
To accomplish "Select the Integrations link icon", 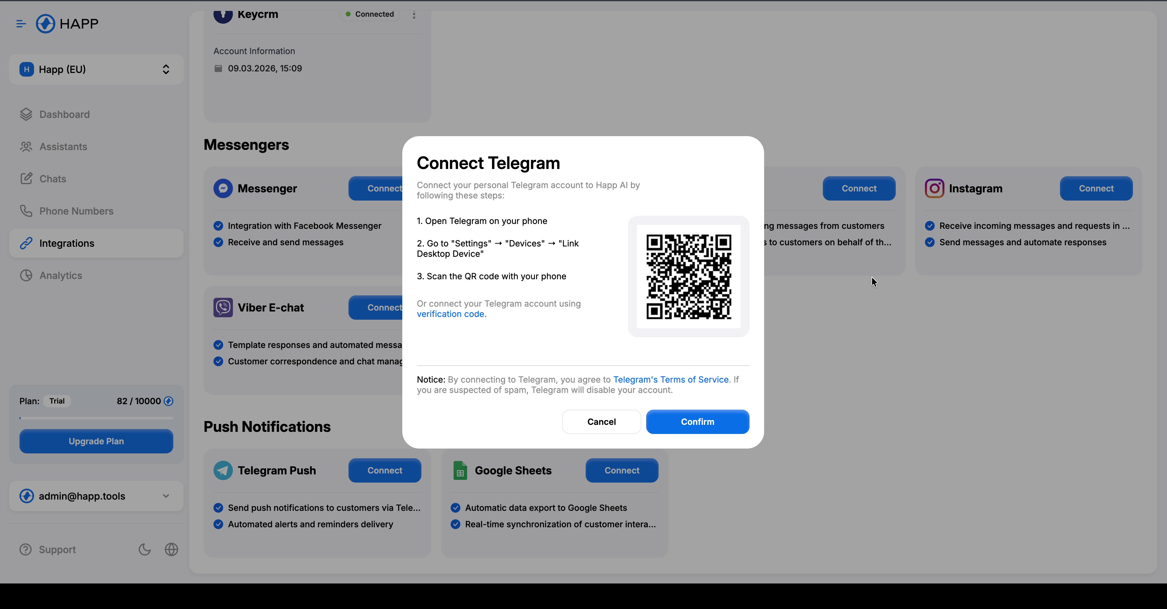I will tap(26, 243).
